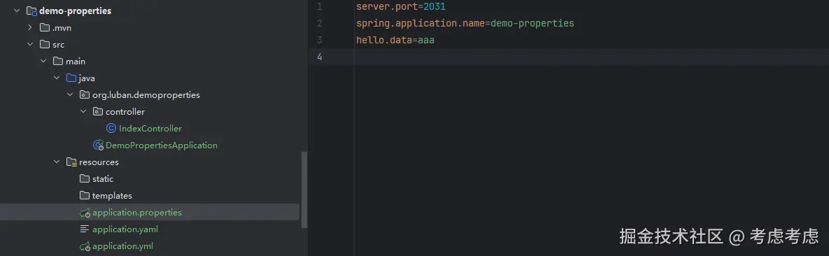This screenshot has height=256, width=829.
Task: Click the hello.data key
Action: (x=384, y=40)
